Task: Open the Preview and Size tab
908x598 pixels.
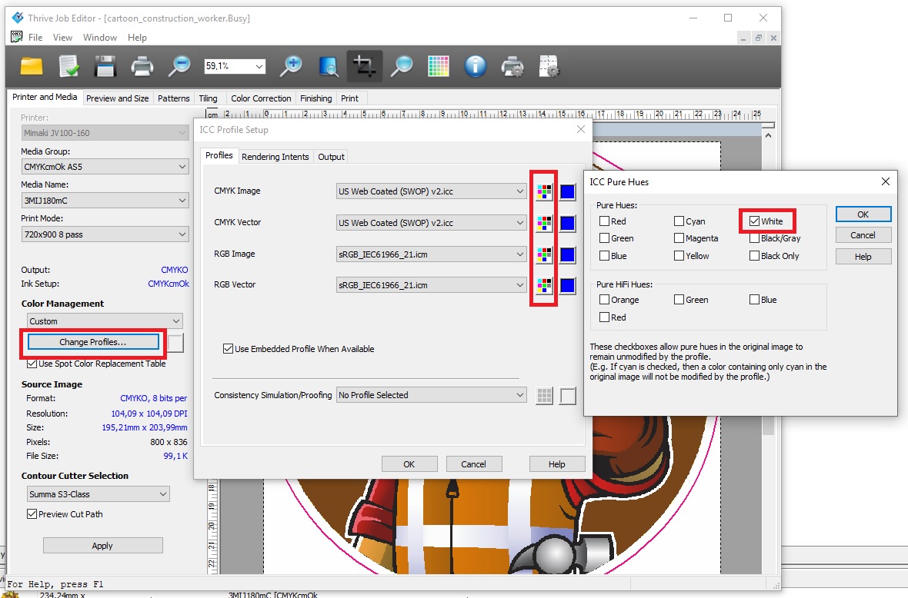Action: click(118, 98)
